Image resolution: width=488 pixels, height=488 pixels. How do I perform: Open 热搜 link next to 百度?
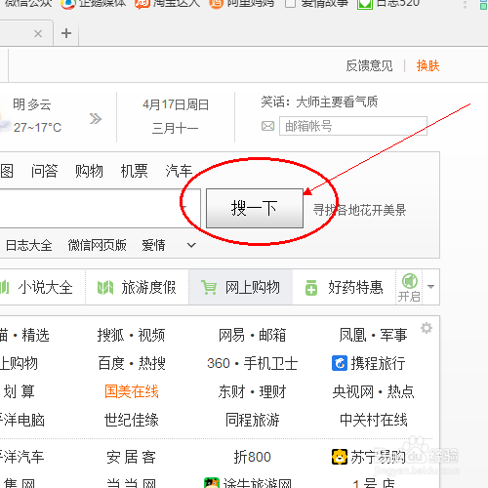(152, 363)
